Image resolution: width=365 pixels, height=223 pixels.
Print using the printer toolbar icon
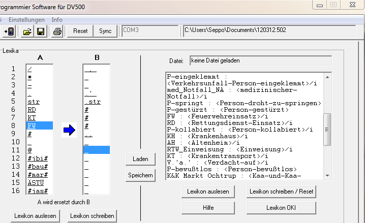coord(57,31)
